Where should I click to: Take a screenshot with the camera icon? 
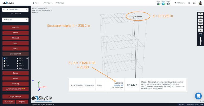point(200,27)
